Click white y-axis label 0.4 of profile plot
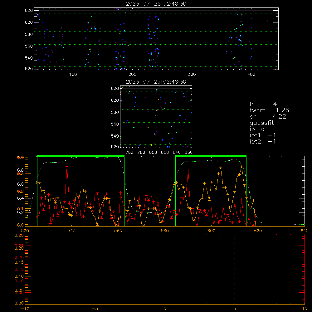The image size is (312, 312). 21,198
